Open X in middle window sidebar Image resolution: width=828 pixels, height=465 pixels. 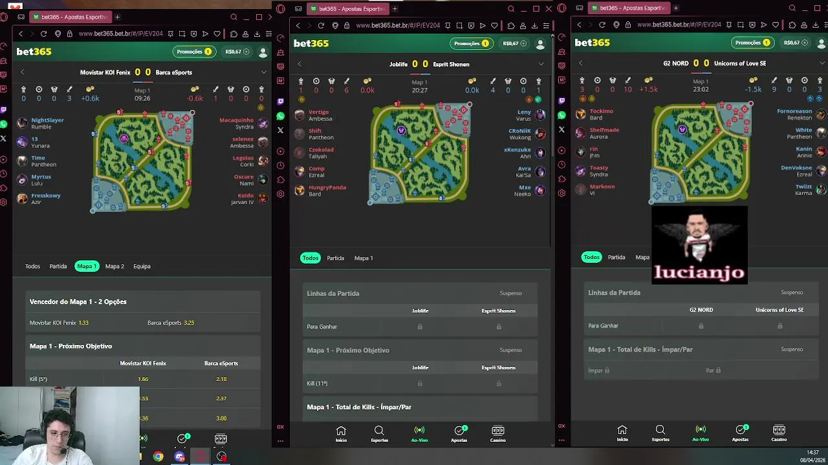pyautogui.click(x=280, y=130)
